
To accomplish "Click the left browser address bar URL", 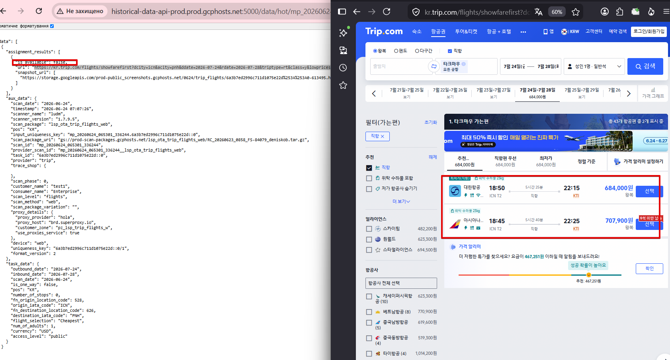I will point(221,11).
